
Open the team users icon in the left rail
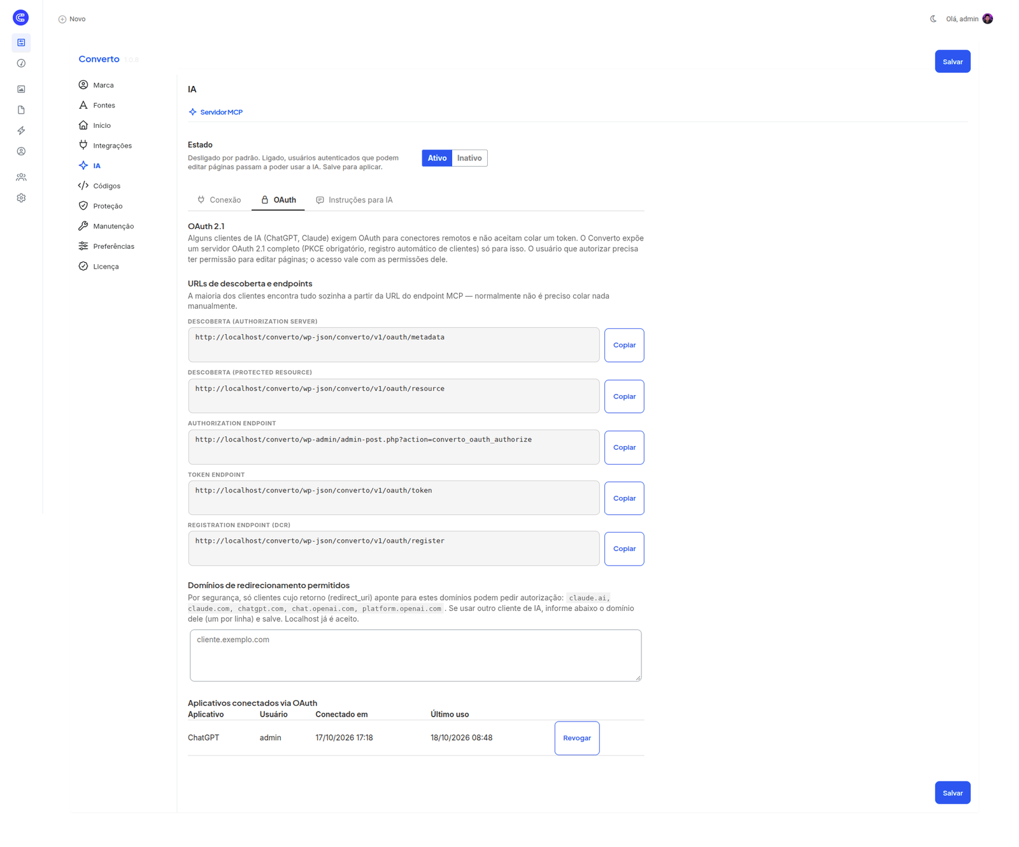coord(21,177)
